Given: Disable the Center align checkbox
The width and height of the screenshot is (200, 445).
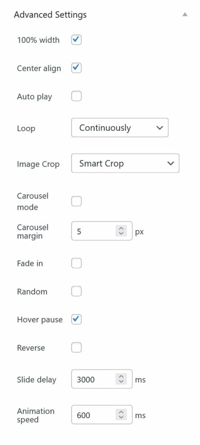Looking at the screenshot, I should pos(77,68).
